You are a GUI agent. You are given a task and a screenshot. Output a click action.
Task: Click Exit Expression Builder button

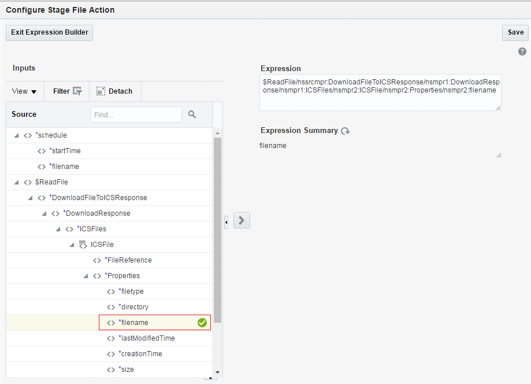tap(49, 32)
